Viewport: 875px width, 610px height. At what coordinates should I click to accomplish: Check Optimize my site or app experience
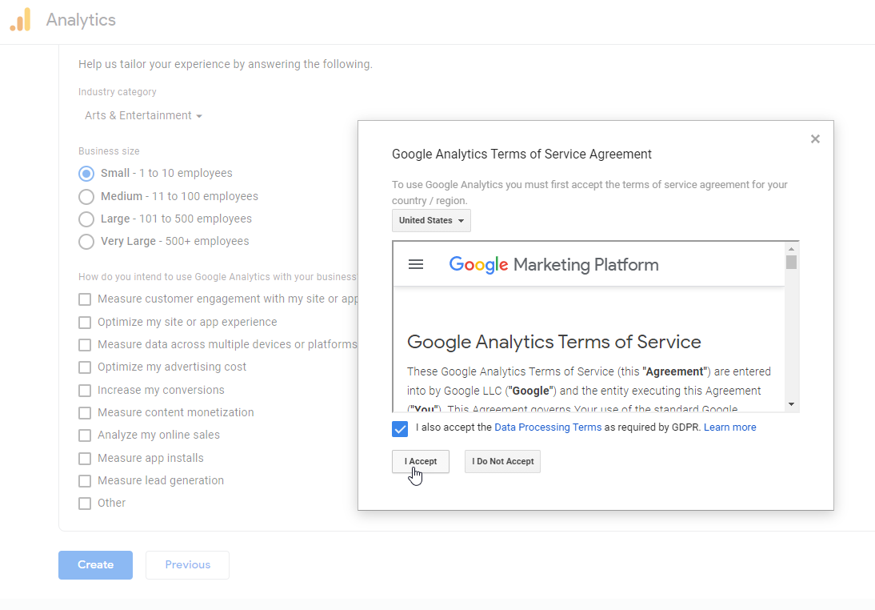85,323
